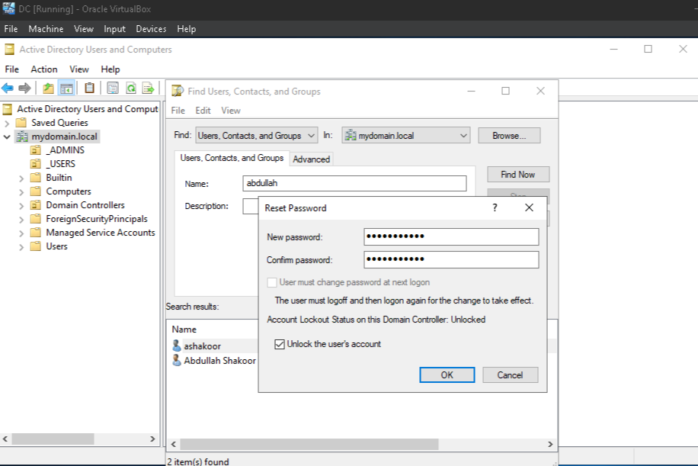Expand the Computers node
The width and height of the screenshot is (698, 466).
(21, 192)
